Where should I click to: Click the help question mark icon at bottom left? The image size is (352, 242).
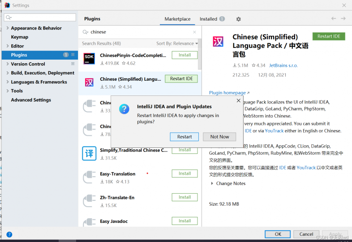click(x=9, y=234)
